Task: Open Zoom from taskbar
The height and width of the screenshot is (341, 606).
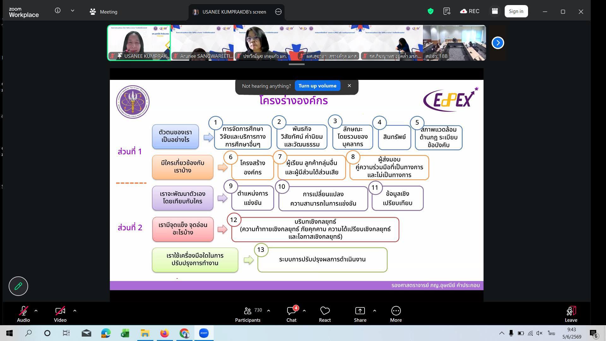Action: click(204, 333)
